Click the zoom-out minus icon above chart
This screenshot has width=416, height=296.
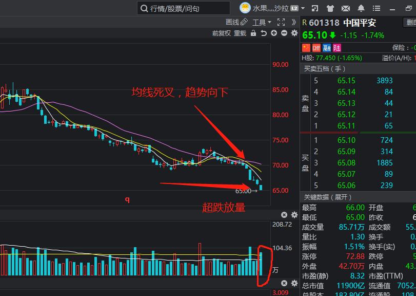(285, 33)
